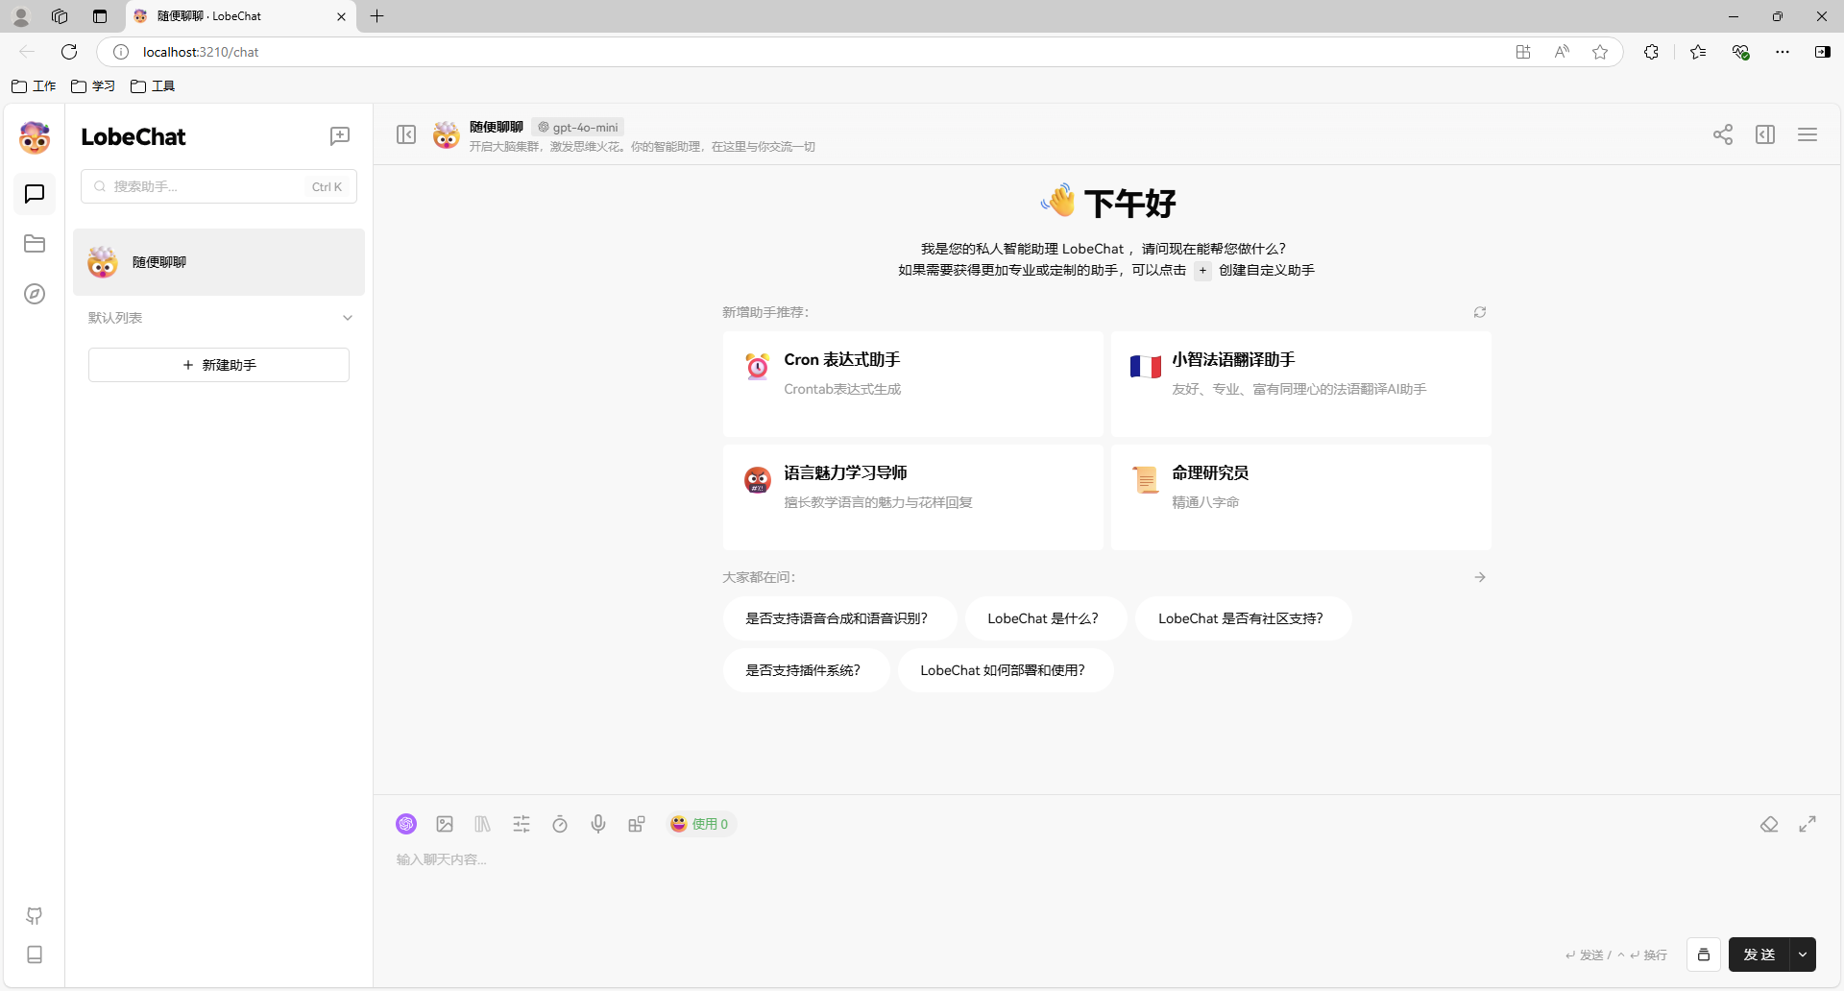Image resolution: width=1844 pixels, height=991 pixels.
Task: Select the voice input microphone icon
Action: pyautogui.click(x=598, y=824)
